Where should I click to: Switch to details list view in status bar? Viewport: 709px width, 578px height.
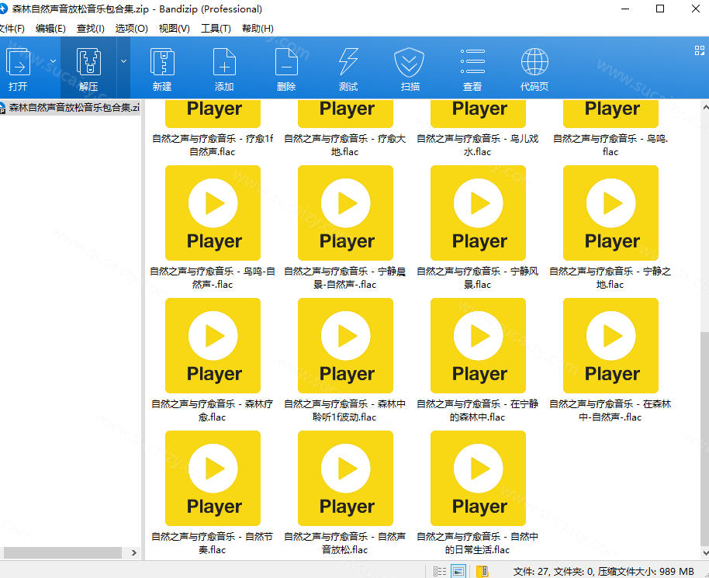click(x=440, y=571)
